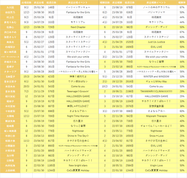This screenshot has height=178, width=187.
Task: Click the ナターリア name cell
Action: click(10, 72)
